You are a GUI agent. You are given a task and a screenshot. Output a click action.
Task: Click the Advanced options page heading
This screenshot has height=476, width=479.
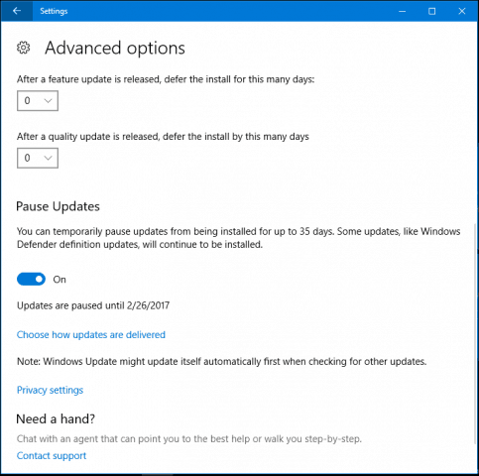115,48
